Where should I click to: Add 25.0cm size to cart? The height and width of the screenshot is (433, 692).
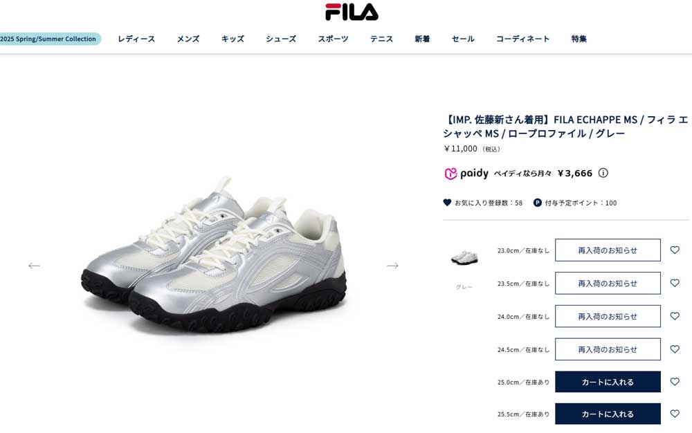[608, 382]
